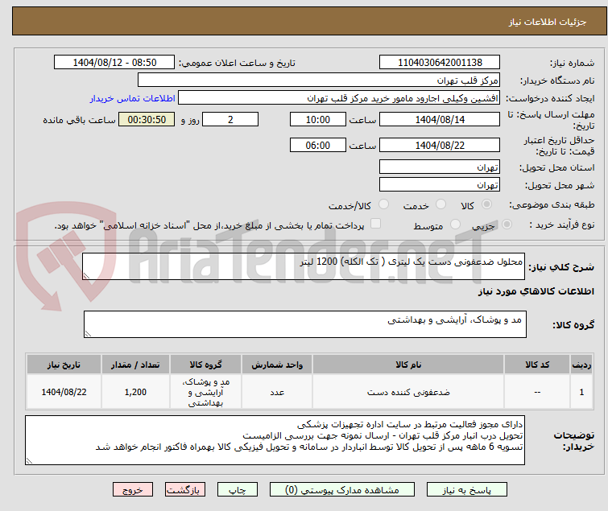
Task: Select the کالا radio button
Action: 486,204
